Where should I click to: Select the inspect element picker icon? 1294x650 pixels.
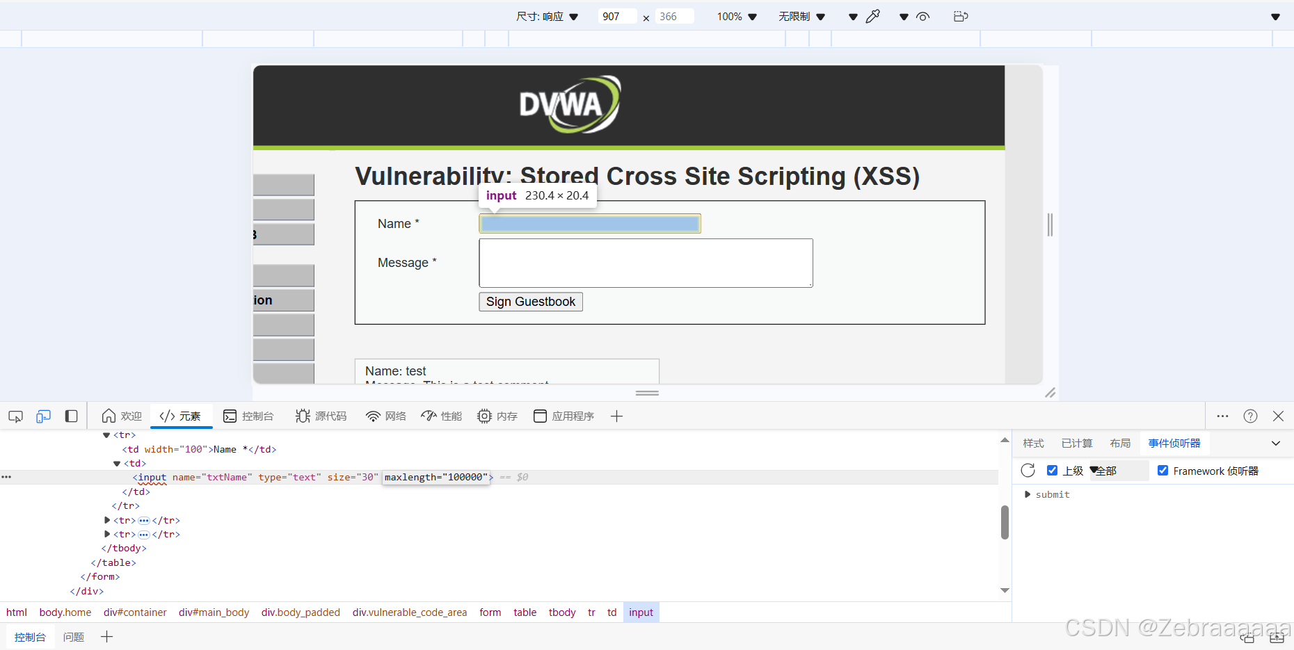click(x=15, y=416)
